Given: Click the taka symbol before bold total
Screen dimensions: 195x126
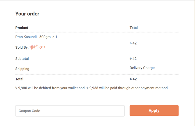Looking at the screenshot, I should click(x=131, y=79).
